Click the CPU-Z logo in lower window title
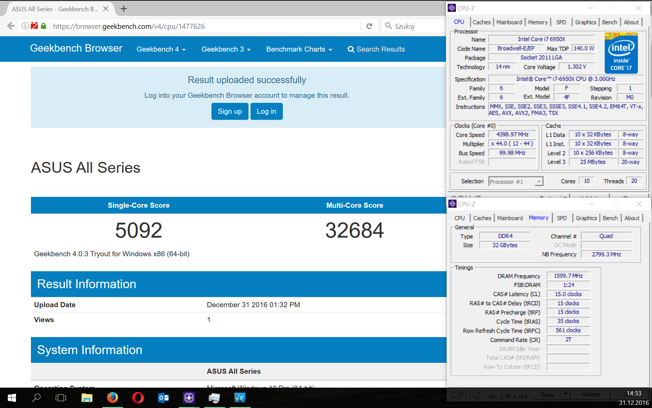The image size is (652, 408). (452, 204)
